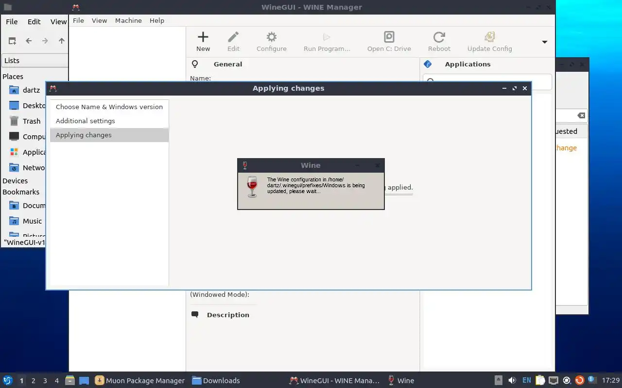This screenshot has height=388, width=622.
Task: Click the New machine toolbar button
Action: (203, 41)
